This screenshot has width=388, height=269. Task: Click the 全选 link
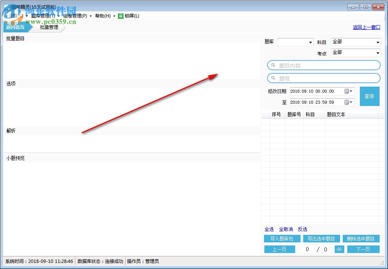click(x=269, y=229)
